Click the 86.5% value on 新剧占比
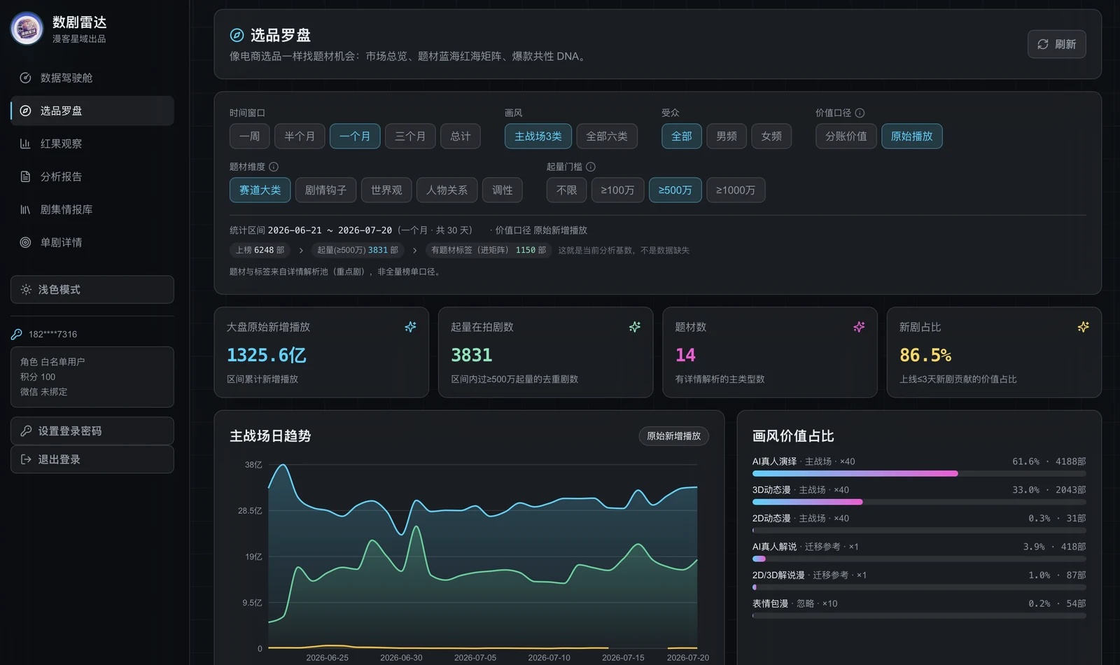The height and width of the screenshot is (665, 1120). (925, 355)
